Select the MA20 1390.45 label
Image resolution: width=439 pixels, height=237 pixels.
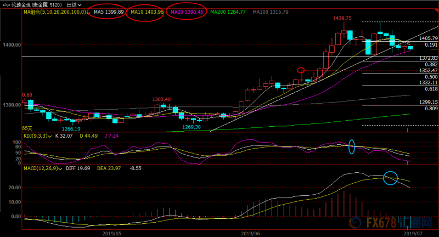(x=187, y=12)
